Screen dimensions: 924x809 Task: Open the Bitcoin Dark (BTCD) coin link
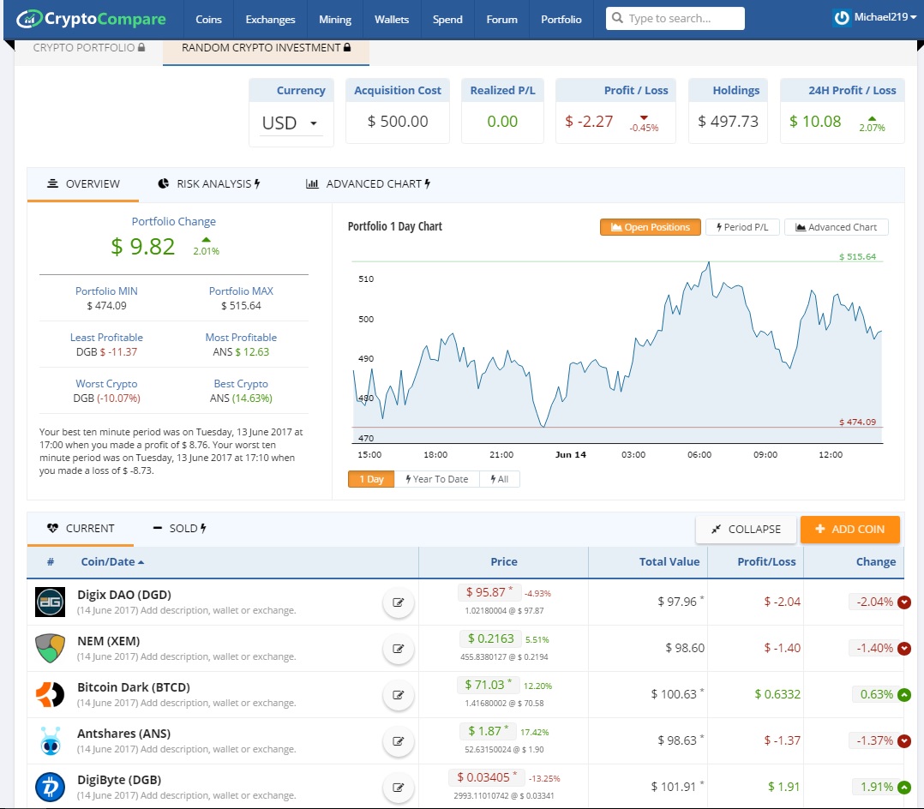pos(134,687)
